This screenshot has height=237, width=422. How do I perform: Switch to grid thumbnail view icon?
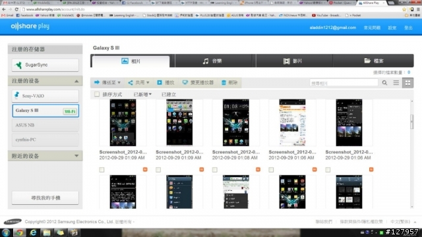click(x=407, y=83)
